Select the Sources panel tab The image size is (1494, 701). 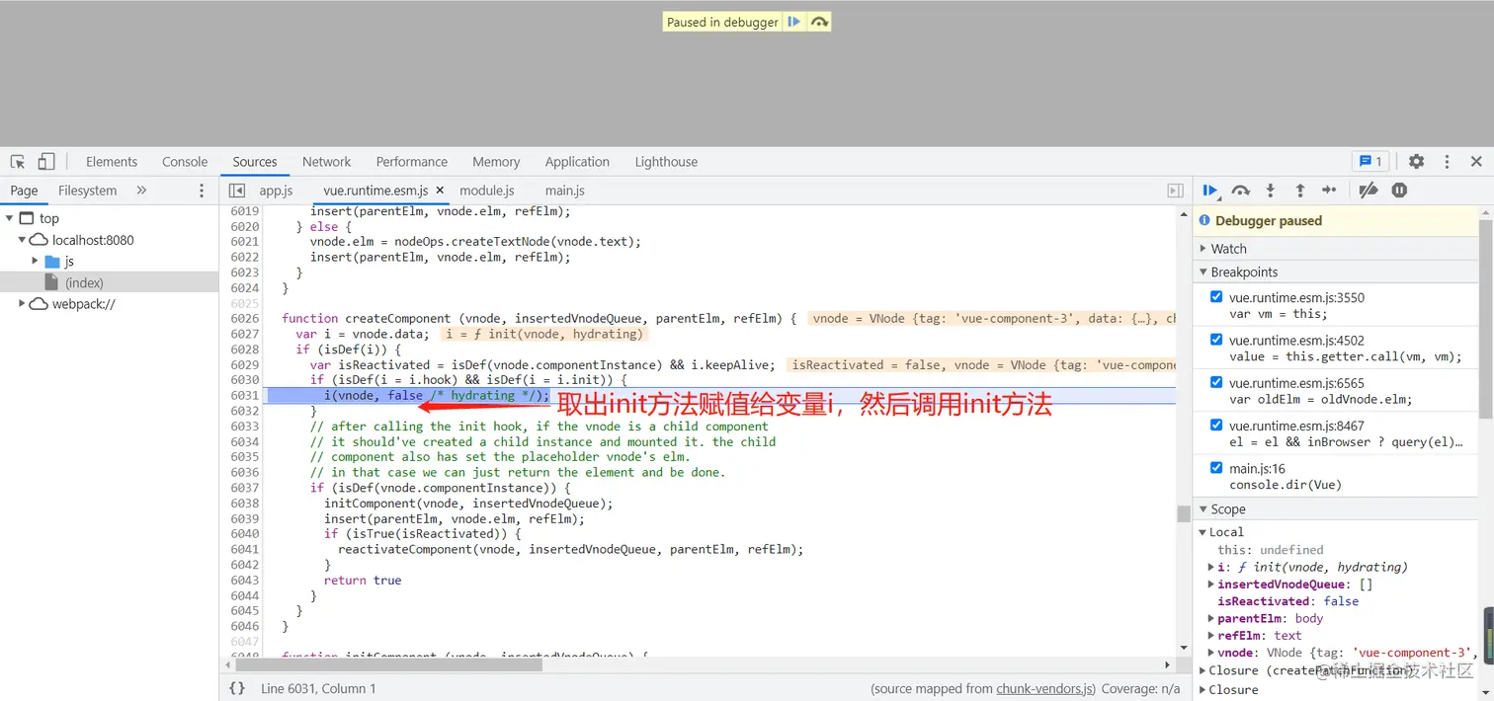255,162
